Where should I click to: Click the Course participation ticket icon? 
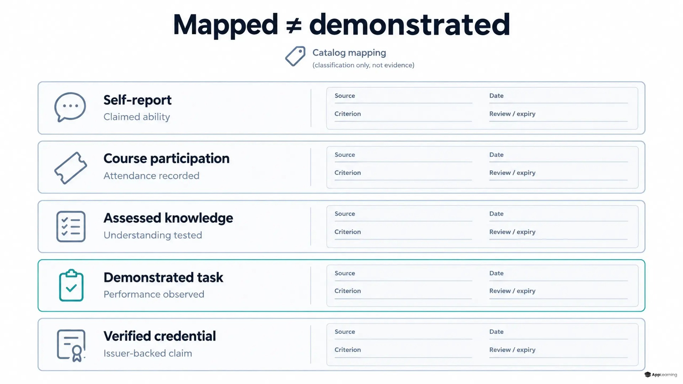click(70, 168)
